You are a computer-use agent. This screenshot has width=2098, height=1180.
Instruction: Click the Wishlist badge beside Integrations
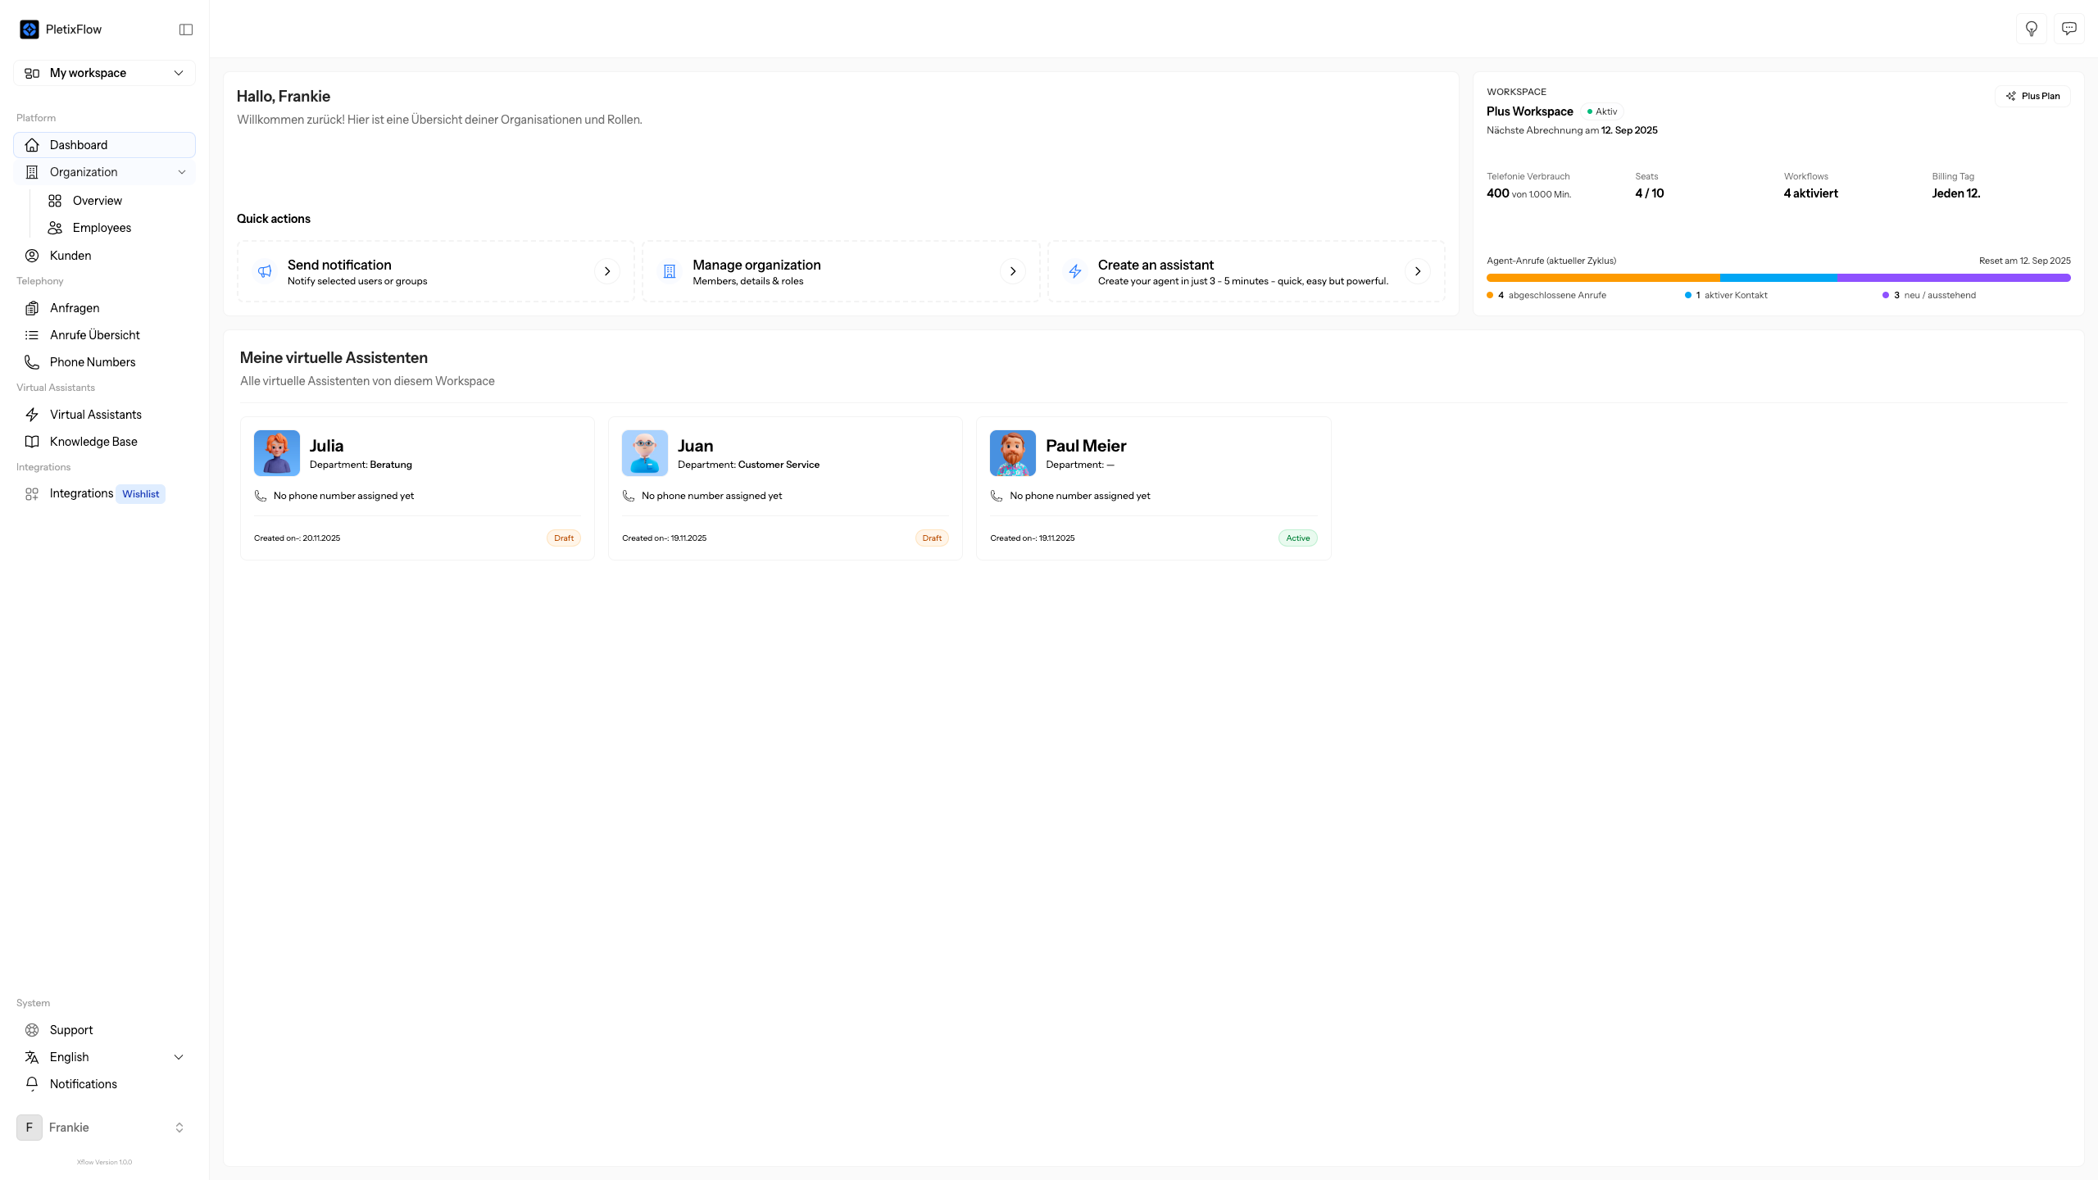(x=140, y=494)
